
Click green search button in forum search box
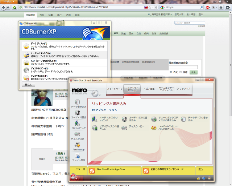(193, 72)
